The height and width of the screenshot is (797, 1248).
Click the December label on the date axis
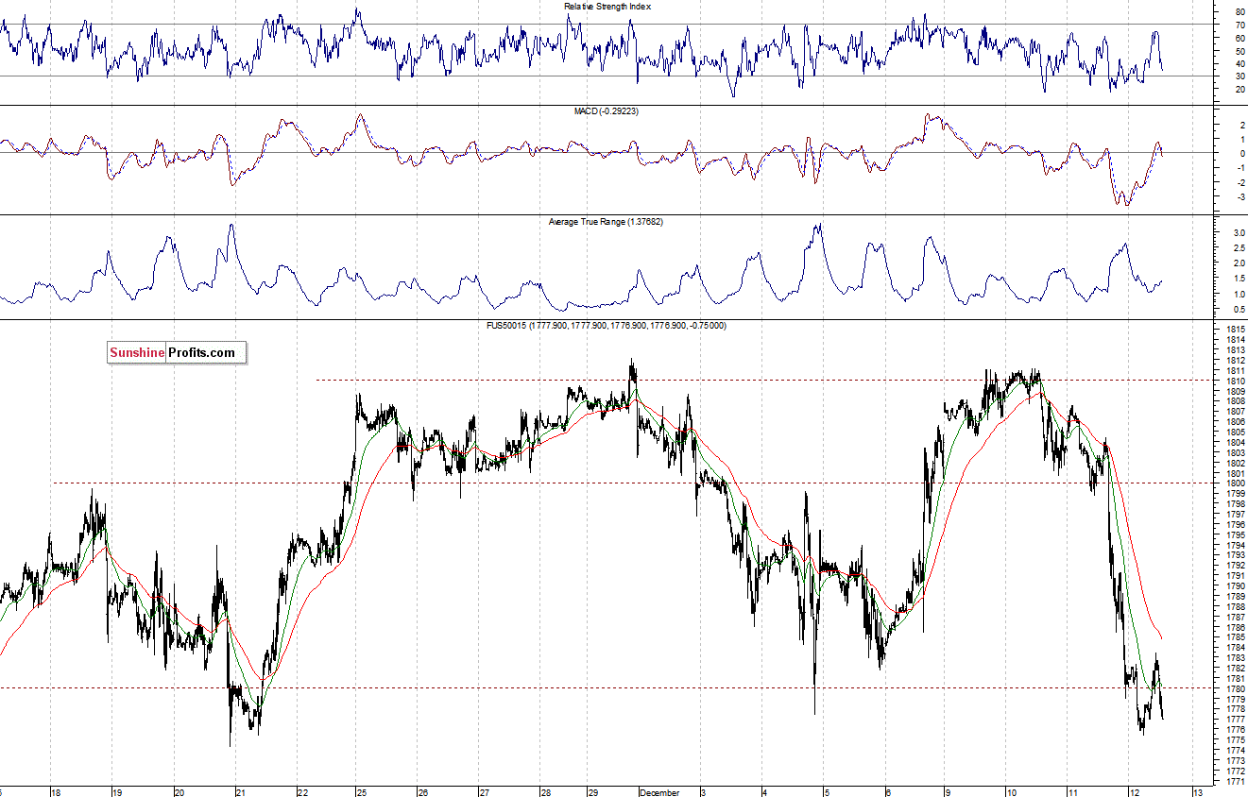tap(660, 792)
